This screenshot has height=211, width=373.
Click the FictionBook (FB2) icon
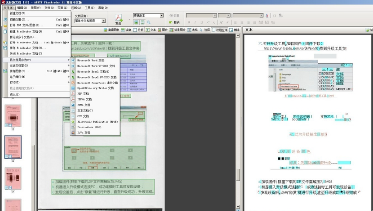click(73, 127)
